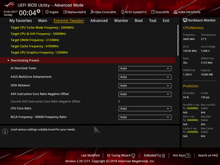
Task: Open the Boot tab
Action: click(x=138, y=21)
